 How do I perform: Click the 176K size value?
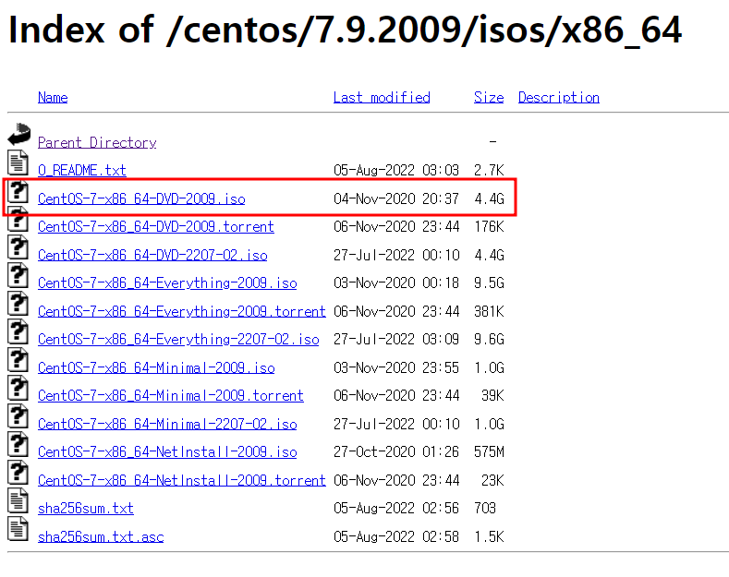point(489,227)
